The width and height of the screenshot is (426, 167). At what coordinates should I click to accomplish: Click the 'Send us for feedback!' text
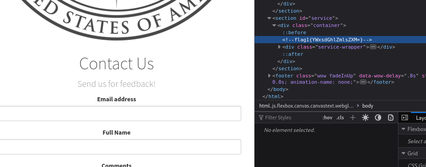117,84
